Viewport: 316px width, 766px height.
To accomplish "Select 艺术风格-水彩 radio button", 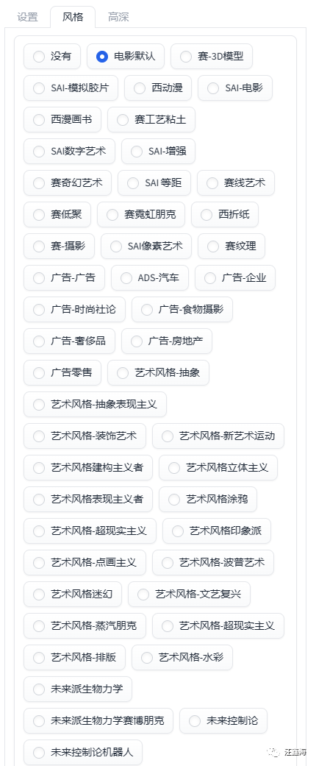I will tap(182, 657).
